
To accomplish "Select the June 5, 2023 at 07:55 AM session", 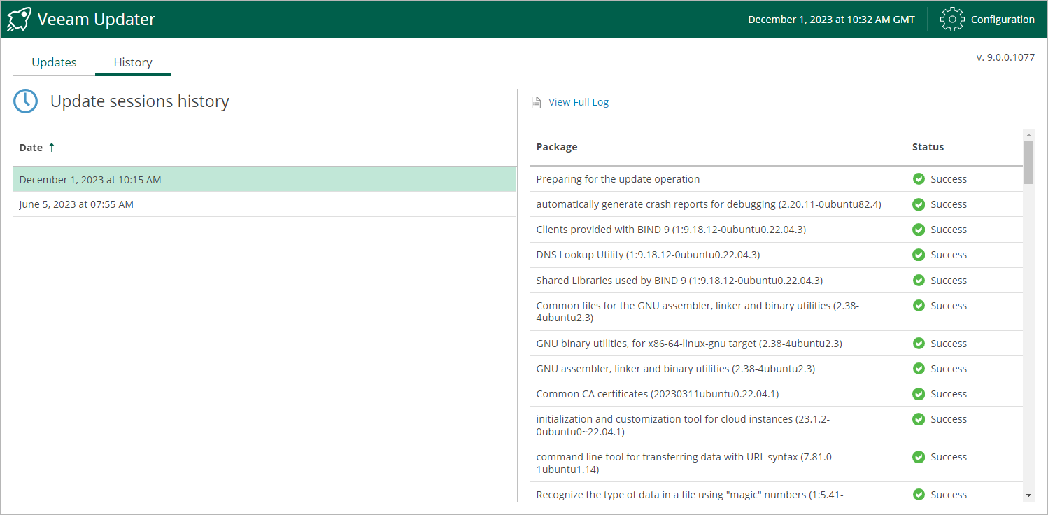I will 264,204.
